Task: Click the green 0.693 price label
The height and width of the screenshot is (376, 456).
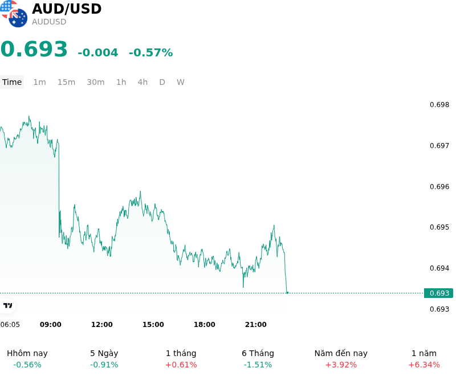Action: point(438,293)
